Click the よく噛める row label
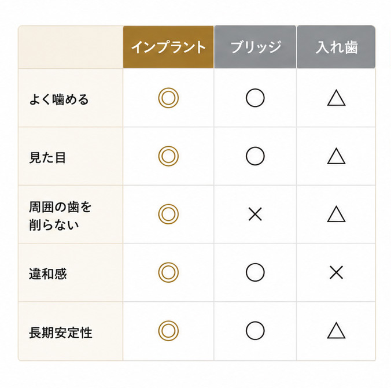391x388 pixels. 59,99
